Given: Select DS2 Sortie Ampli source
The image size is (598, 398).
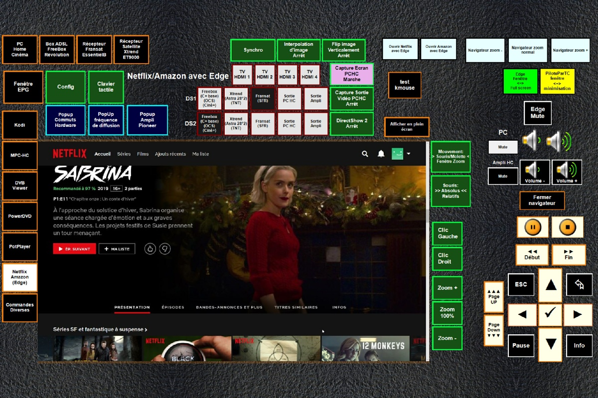Looking at the screenshot, I should click(316, 123).
